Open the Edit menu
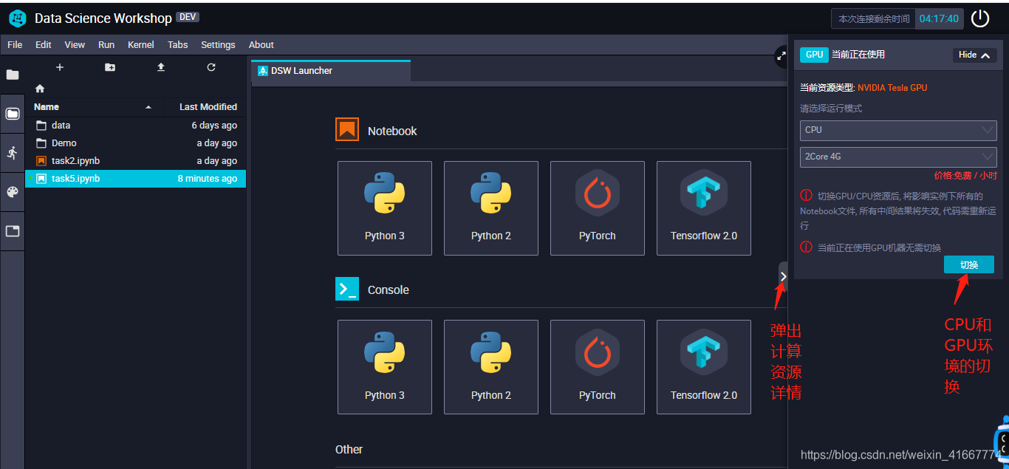The image size is (1009, 469). click(x=44, y=45)
